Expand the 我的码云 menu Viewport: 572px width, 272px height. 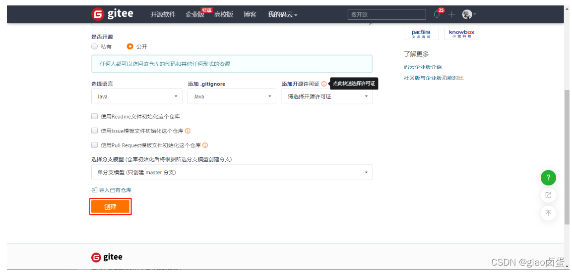282,14
